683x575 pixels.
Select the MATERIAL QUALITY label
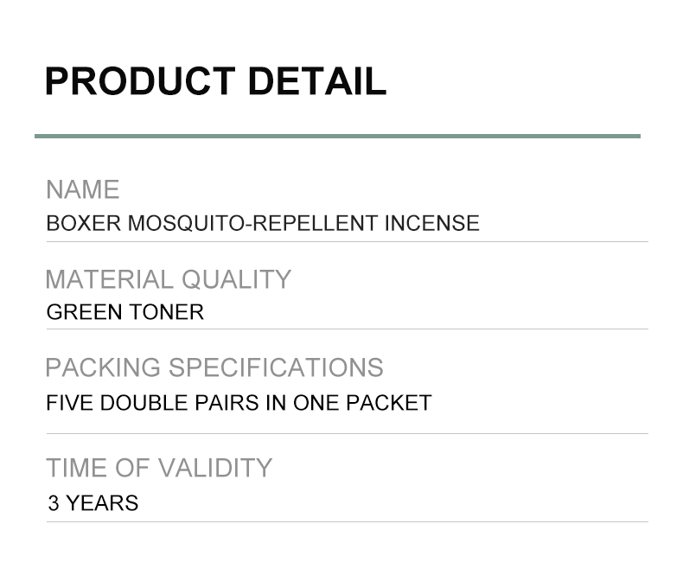[x=168, y=279]
